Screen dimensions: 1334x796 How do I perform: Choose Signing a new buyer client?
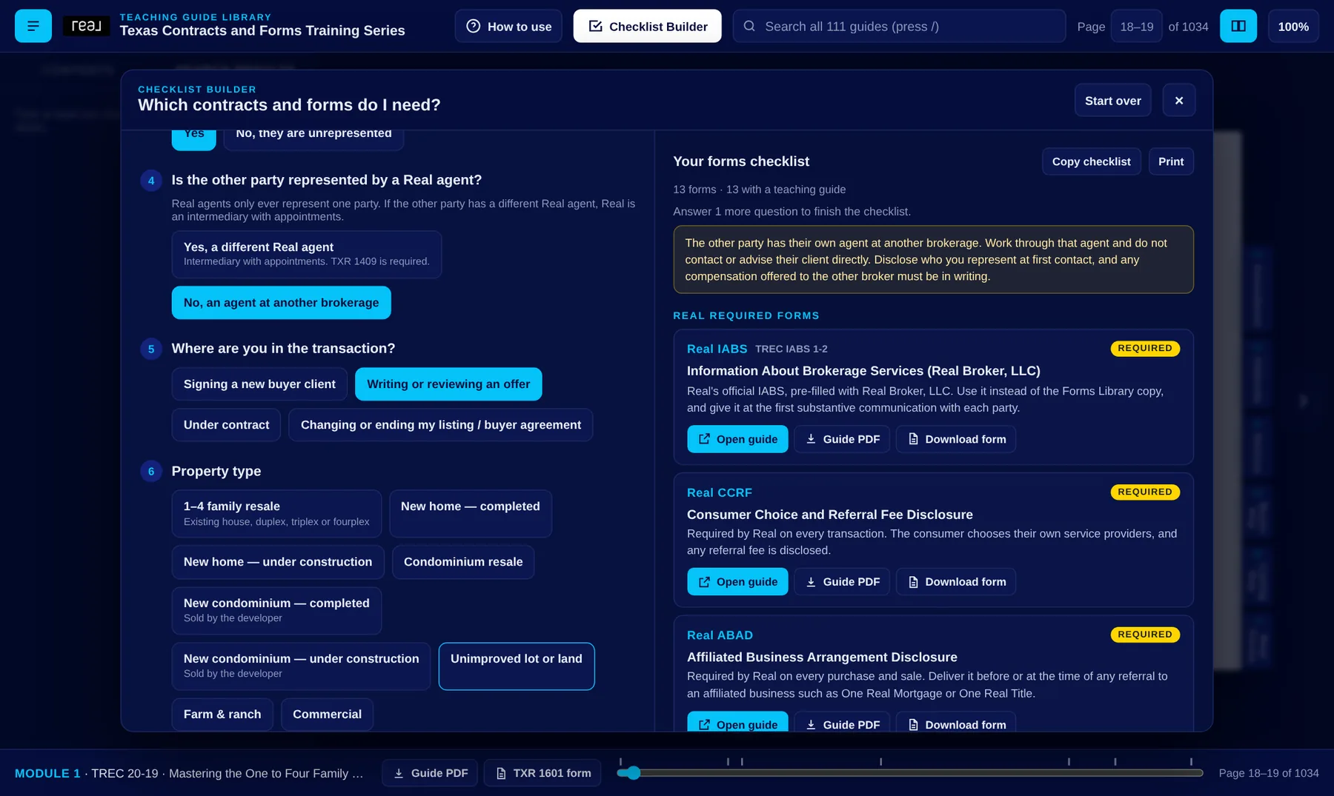click(259, 384)
